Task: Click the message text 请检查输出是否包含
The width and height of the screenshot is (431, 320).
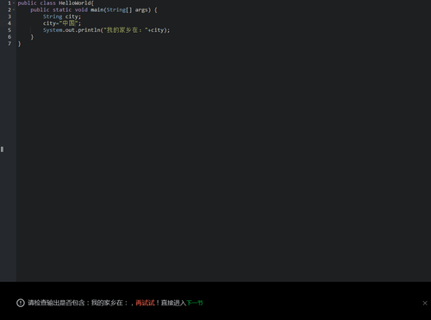Action: coord(56,303)
